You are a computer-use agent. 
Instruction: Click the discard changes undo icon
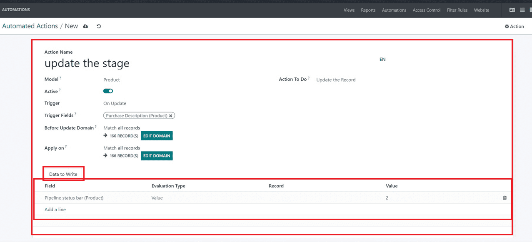tap(99, 26)
